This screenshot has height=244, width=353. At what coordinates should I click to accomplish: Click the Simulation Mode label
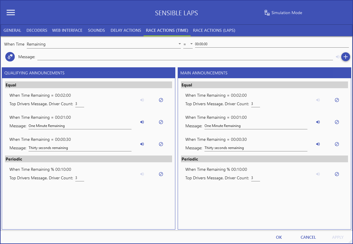(287, 13)
